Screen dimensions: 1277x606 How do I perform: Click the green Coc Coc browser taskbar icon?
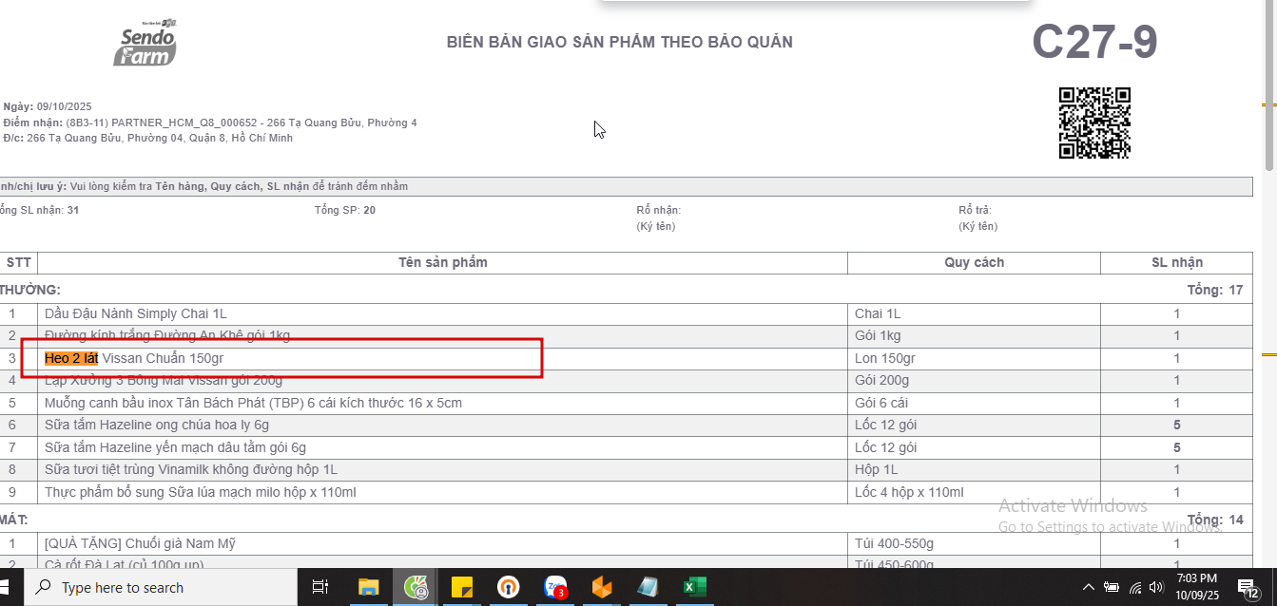[x=416, y=588]
